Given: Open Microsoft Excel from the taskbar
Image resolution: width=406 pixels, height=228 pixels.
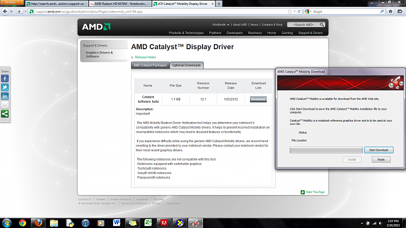Looking at the screenshot, I should (x=148, y=223).
